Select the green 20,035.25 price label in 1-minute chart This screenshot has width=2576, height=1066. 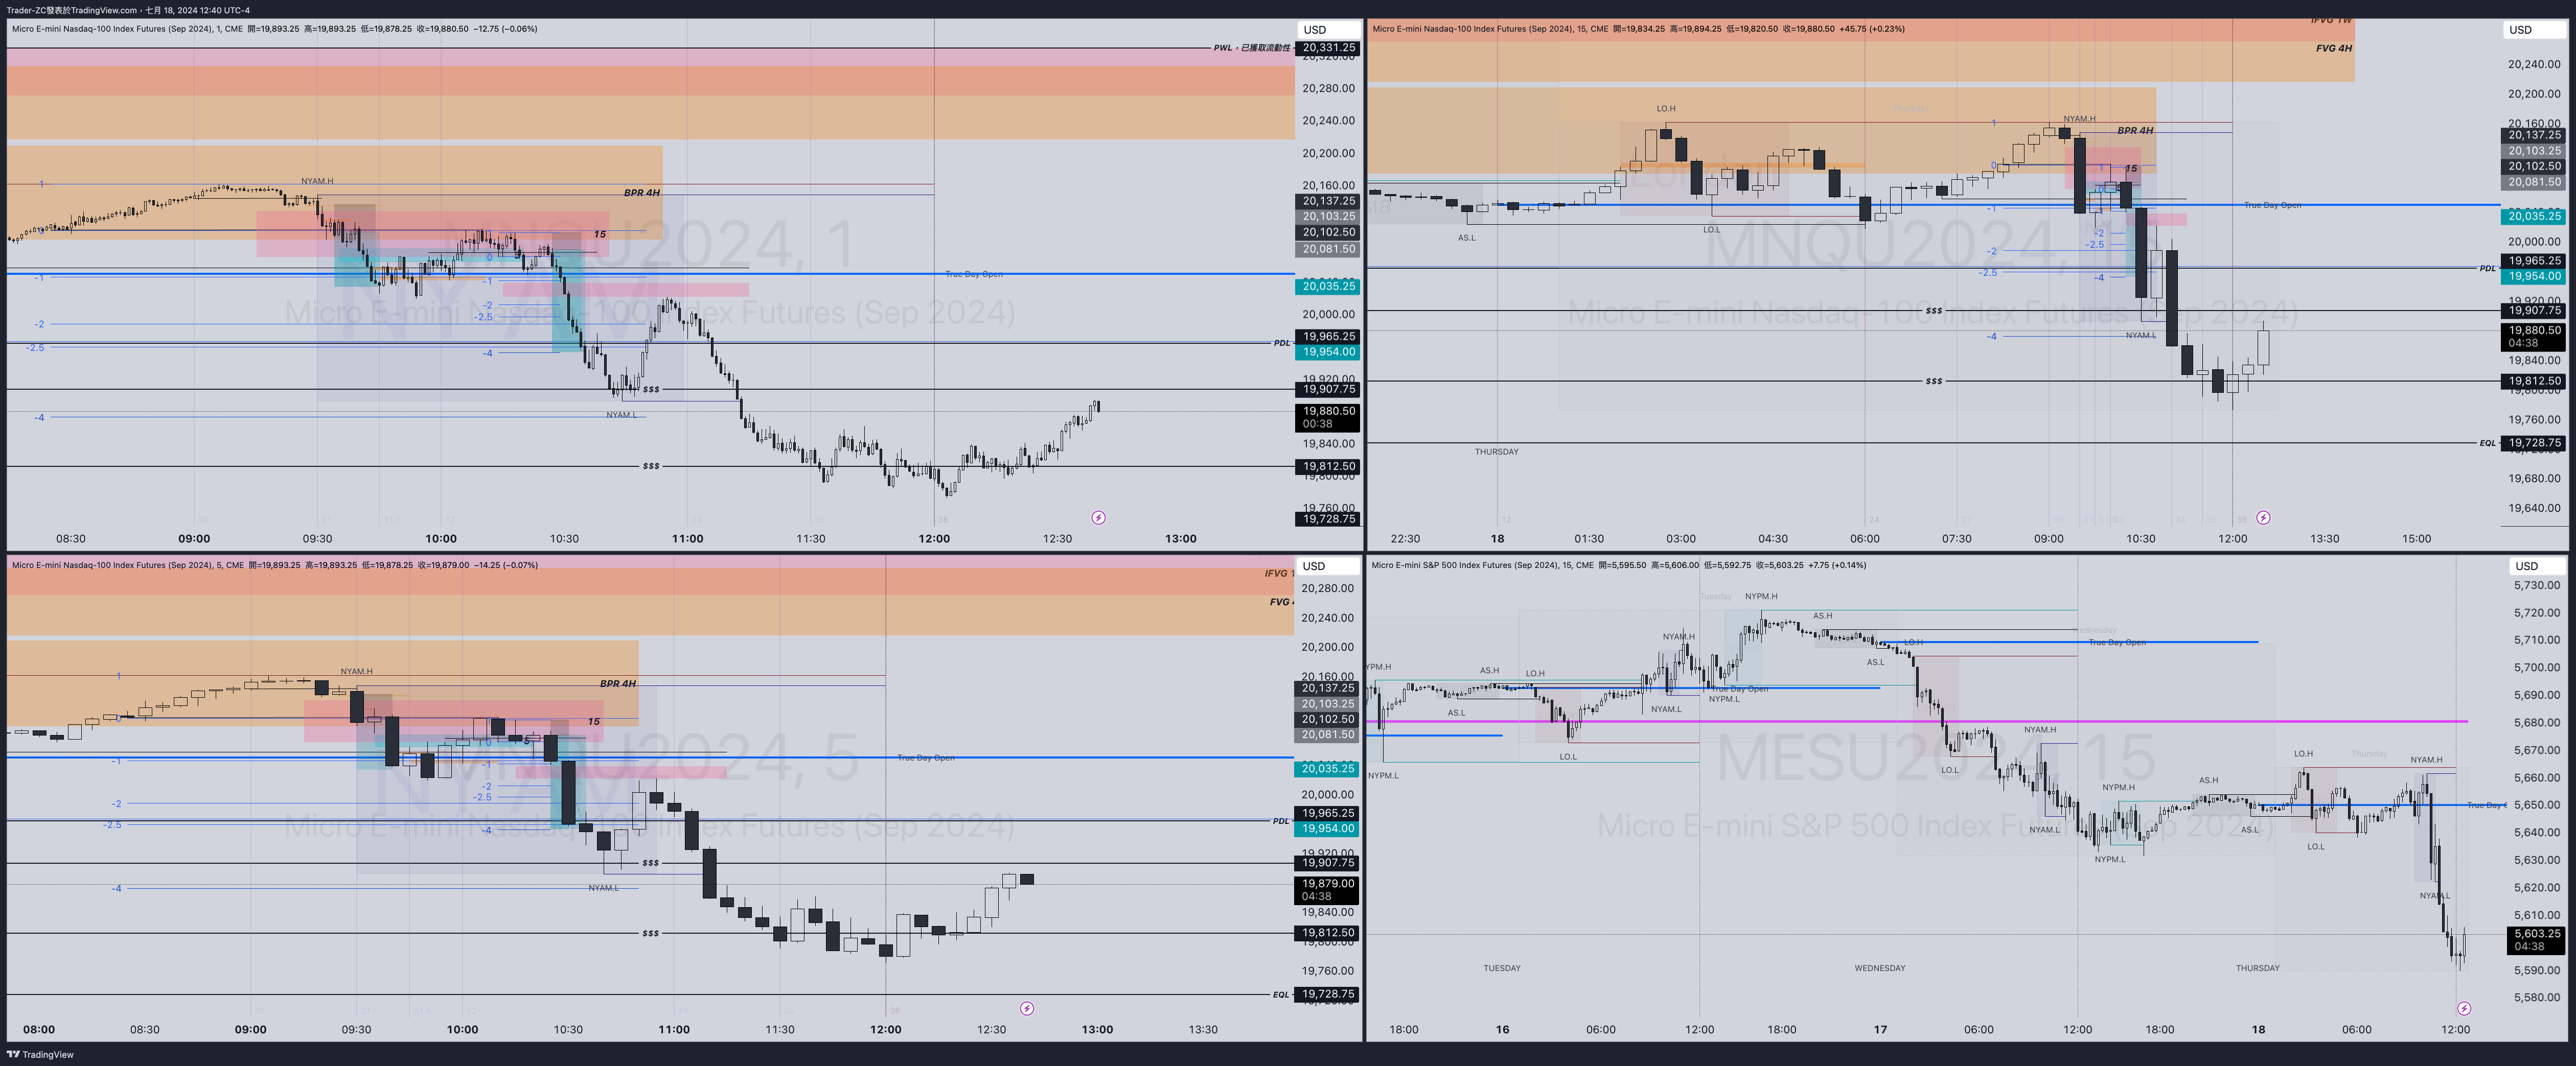[1329, 287]
